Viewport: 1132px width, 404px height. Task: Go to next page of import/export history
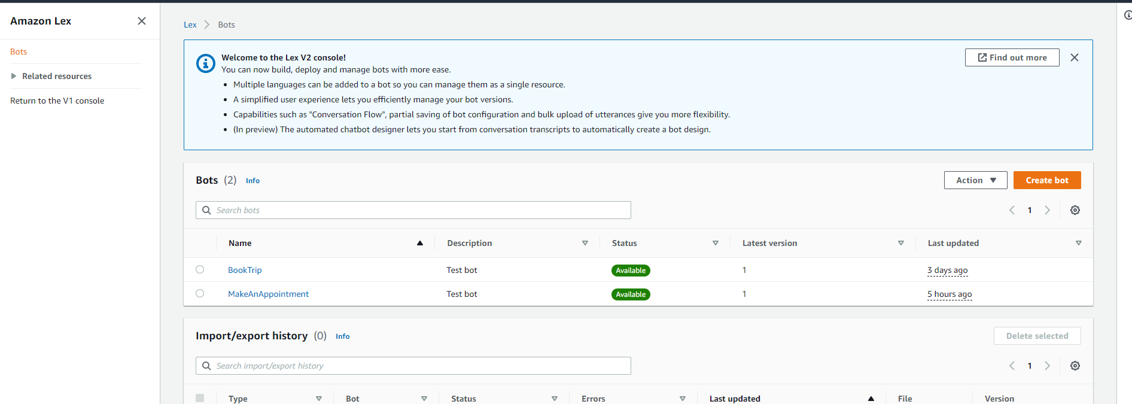coord(1047,366)
